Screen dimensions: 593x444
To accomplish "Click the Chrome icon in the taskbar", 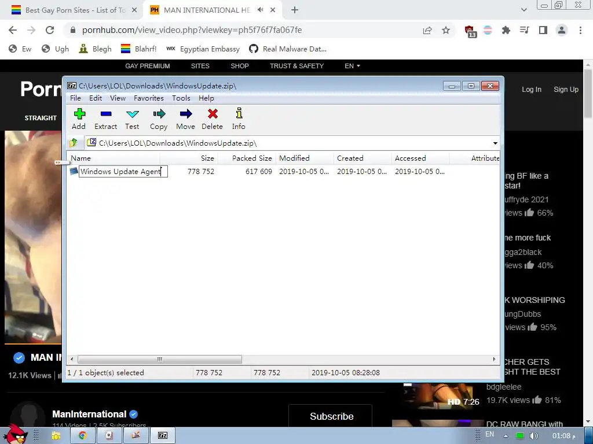I will click(82, 436).
